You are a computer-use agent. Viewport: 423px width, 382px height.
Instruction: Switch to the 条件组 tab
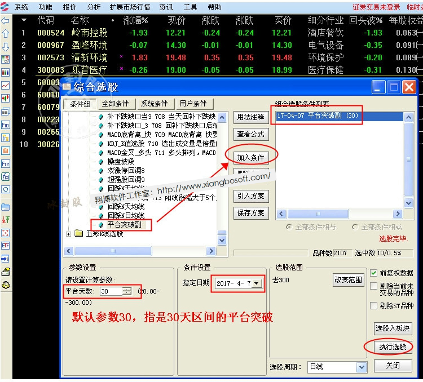click(x=80, y=104)
